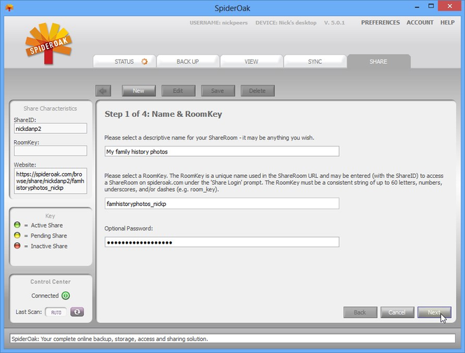Click the ShareID field with nickdanp2
This screenshot has width=465, height=353.
click(x=50, y=128)
